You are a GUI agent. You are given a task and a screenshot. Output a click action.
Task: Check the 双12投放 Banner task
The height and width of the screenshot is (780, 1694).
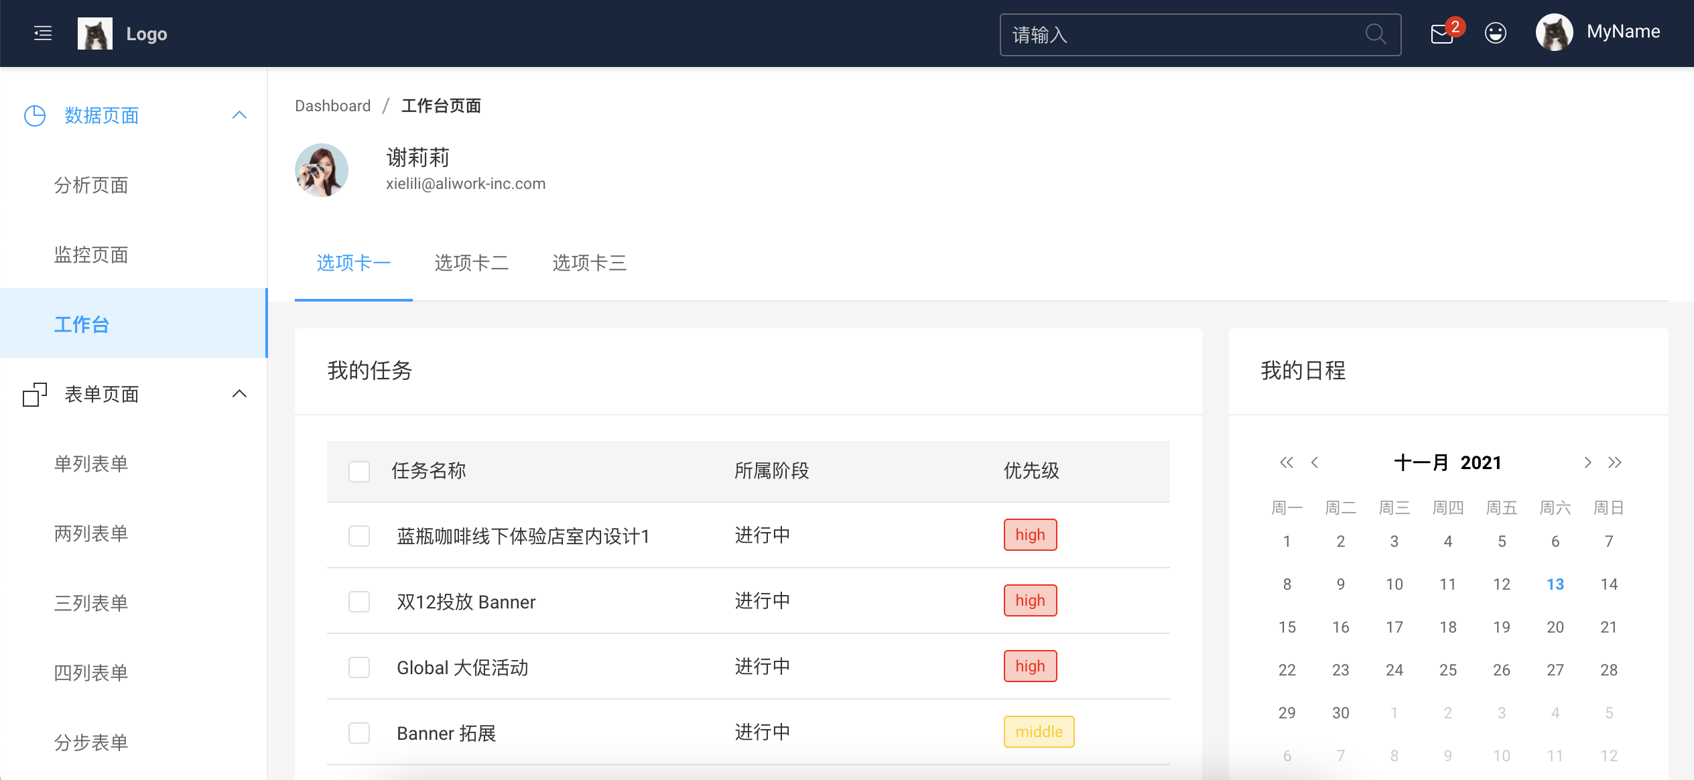(x=359, y=601)
